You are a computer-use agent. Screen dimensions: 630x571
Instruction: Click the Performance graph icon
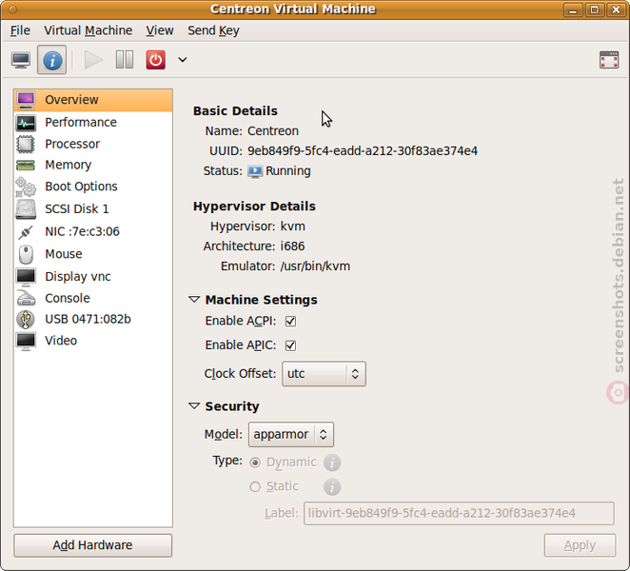26,123
